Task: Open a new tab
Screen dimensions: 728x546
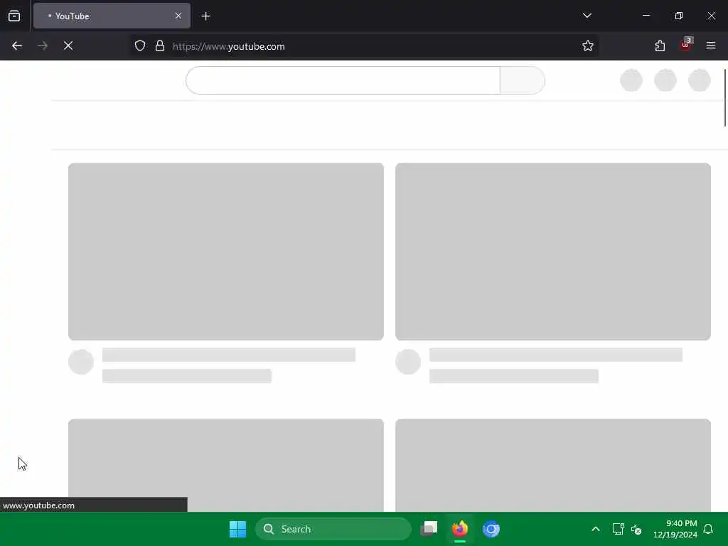Action: pos(205,16)
